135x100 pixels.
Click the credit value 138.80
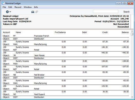(x=105, y=61)
